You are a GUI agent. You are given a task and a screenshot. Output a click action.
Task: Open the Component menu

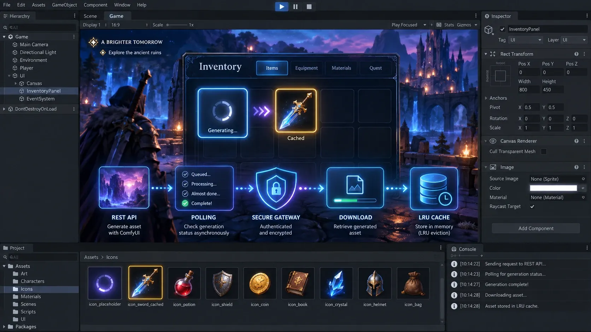(x=95, y=5)
